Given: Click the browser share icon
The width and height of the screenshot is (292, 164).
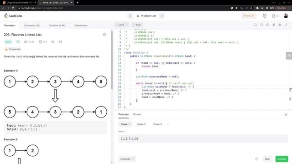Looking at the screenshot, I should coord(246,8).
